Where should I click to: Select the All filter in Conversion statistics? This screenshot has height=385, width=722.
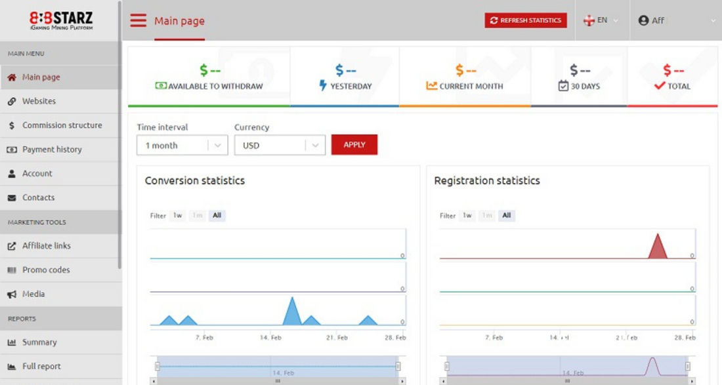[x=217, y=215]
